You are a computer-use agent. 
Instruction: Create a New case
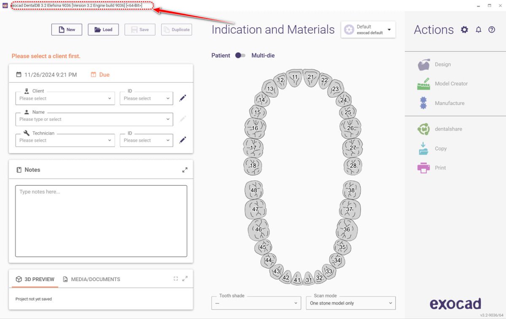click(x=66, y=29)
